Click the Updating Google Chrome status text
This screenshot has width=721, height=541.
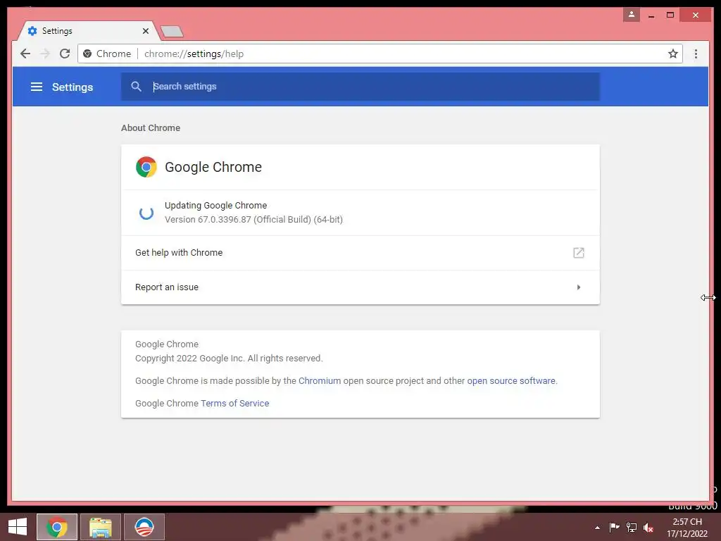click(215, 205)
